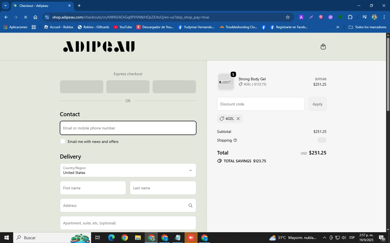This screenshot has width=390, height=243.
Task: Click the Adipeau logo
Action: (x=99, y=47)
